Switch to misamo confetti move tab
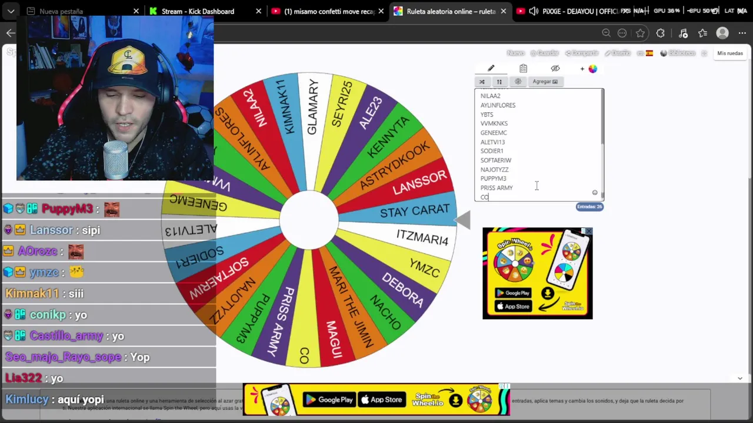Screen dimensions: 753x423 click(x=328, y=11)
